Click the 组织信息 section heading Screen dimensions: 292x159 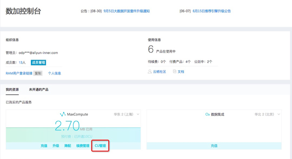click(x=12, y=40)
